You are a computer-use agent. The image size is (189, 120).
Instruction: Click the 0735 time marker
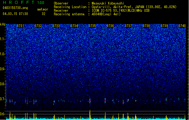pyautogui.click(x=92, y=26)
